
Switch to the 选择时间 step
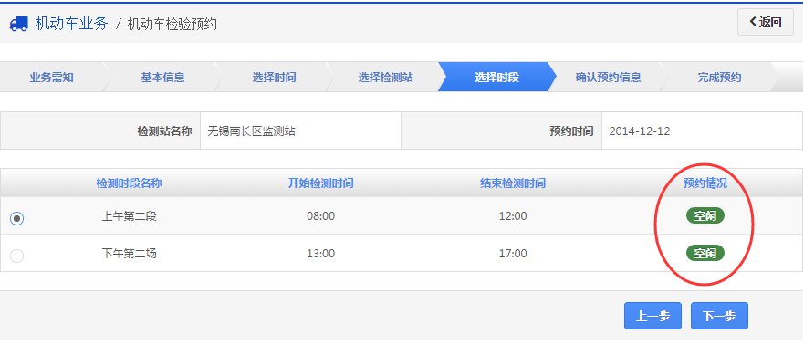pyautogui.click(x=275, y=78)
